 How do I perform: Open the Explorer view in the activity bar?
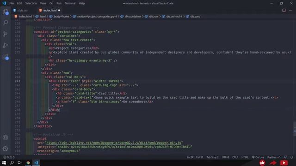(5, 12)
